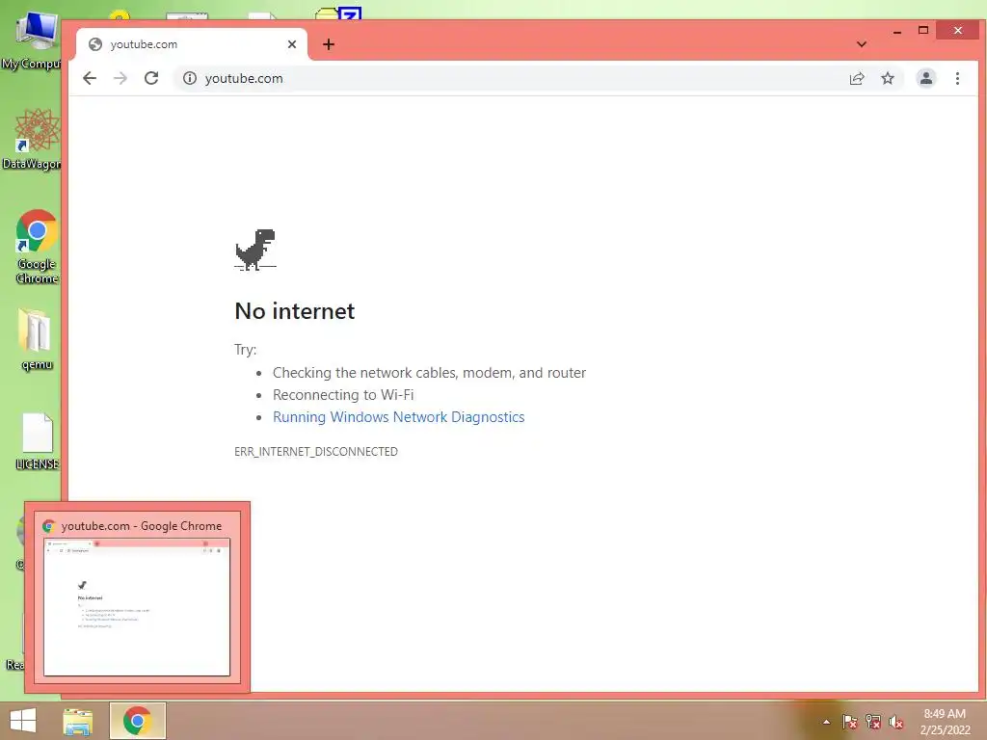The width and height of the screenshot is (987, 740).
Task: Click the offline dinosaur image
Action: (x=255, y=250)
